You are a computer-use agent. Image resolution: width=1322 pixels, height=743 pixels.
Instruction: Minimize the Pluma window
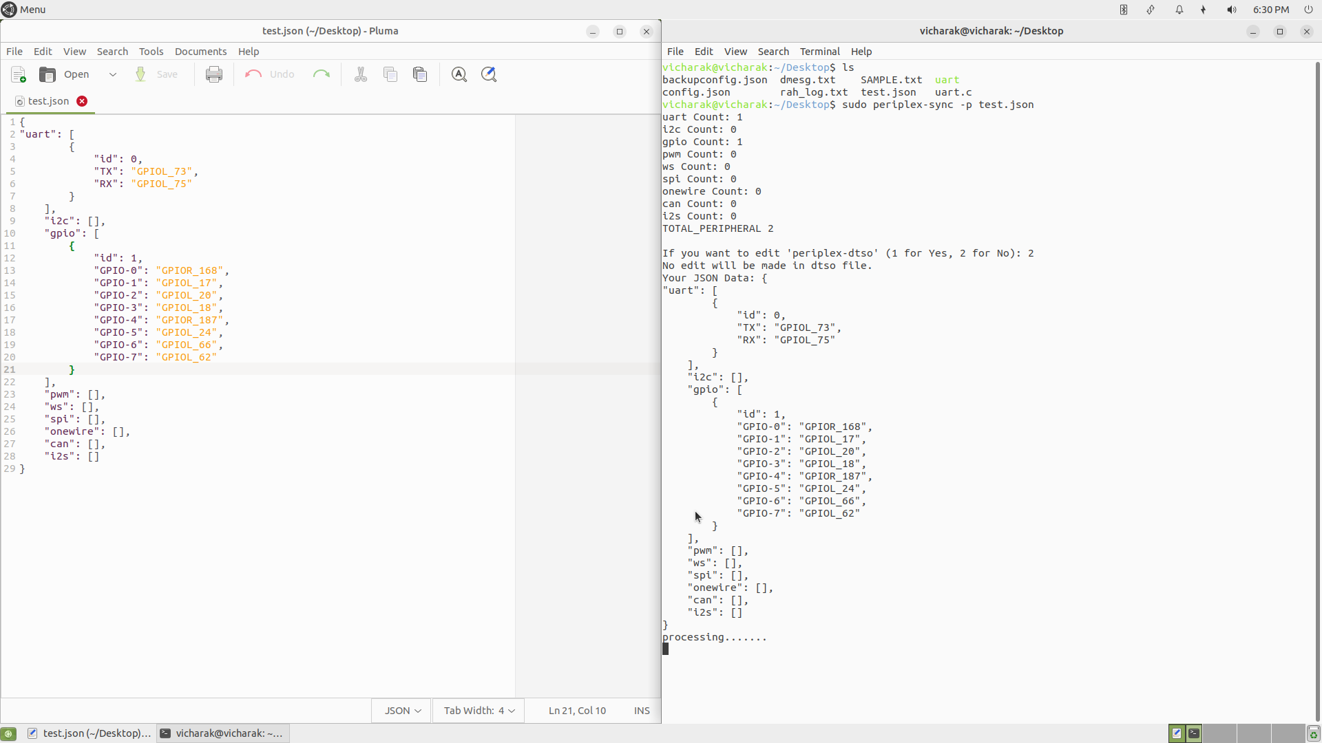click(593, 32)
